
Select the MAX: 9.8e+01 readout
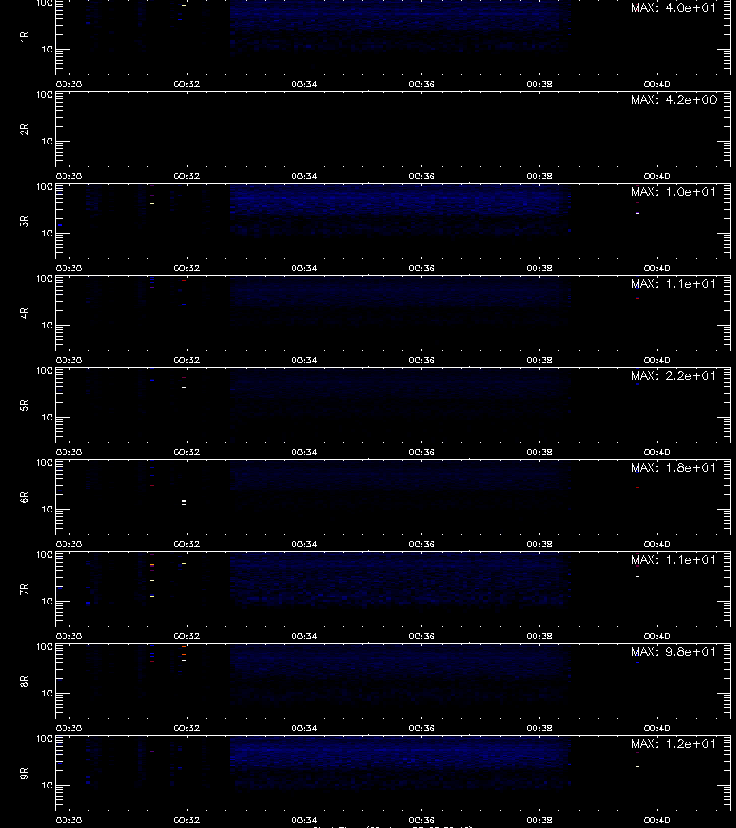[x=673, y=651]
